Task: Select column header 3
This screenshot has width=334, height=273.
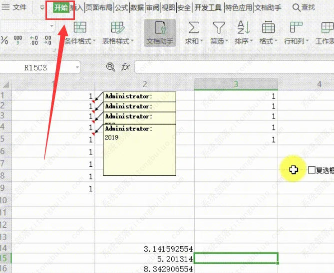Action: 236,84
